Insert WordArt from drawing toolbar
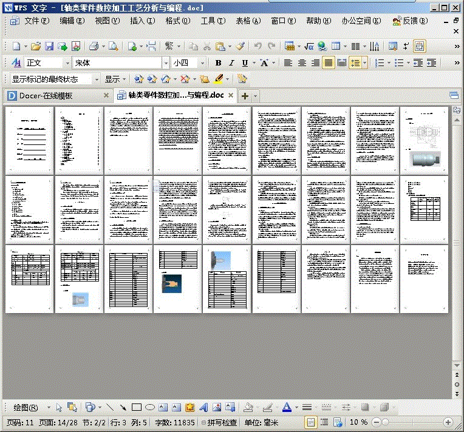The height and width of the screenshot is (432, 464). point(203,408)
